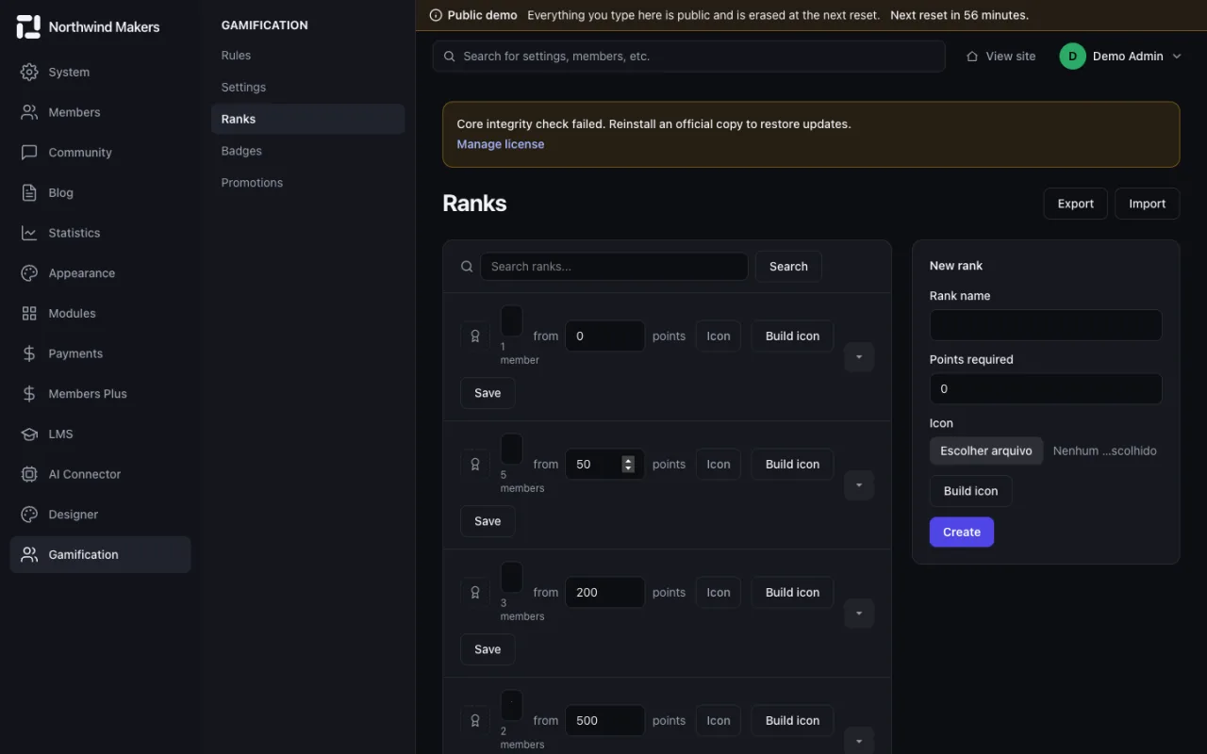Click Escolher arquivo file chooser
Viewport: 1207px width, 754px height.
(x=986, y=451)
